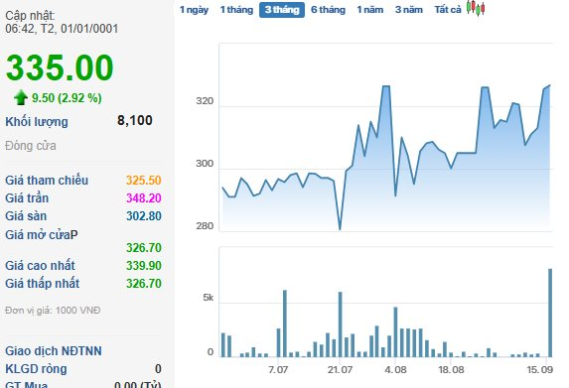Click the Khối lượng label
Image resolution: width=569 pixels, height=388 pixels.
pyautogui.click(x=37, y=121)
